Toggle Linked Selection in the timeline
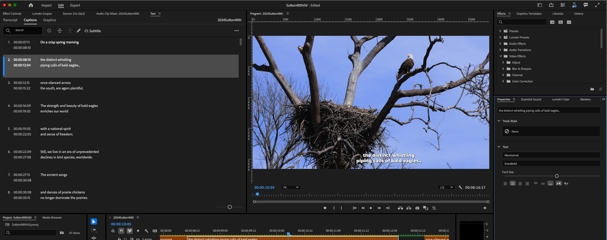This screenshot has height=240, width=607. [x=130, y=231]
